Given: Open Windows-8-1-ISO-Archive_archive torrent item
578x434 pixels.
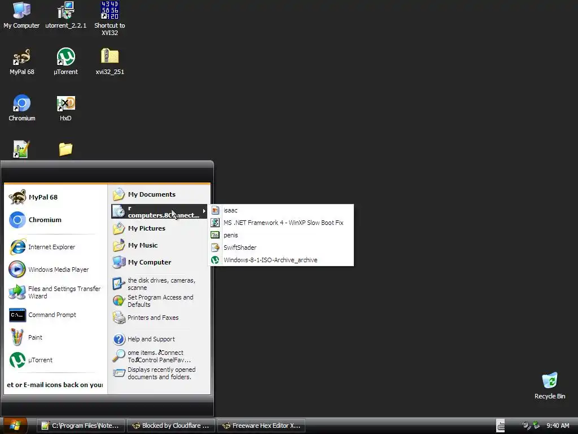Looking at the screenshot, I should (281, 260).
